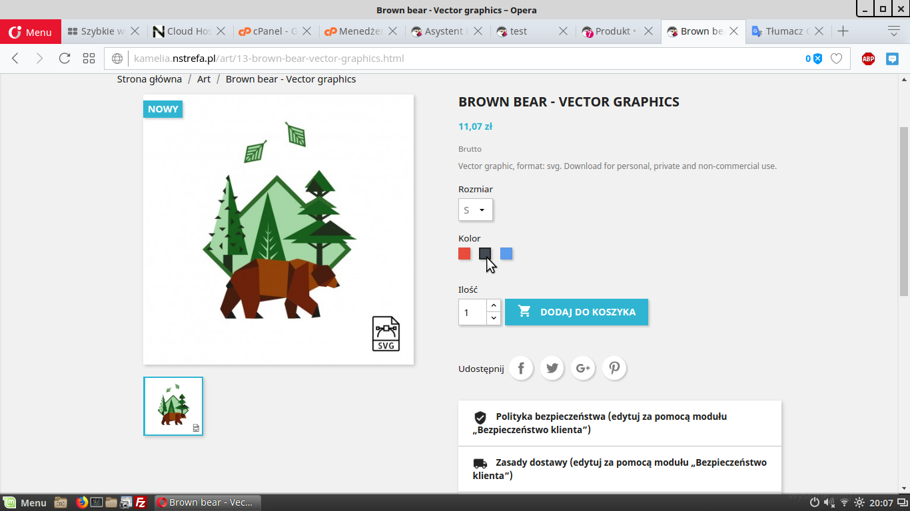Open the Opera Menu button
Viewport: 910px width, 511px height.
click(x=31, y=31)
